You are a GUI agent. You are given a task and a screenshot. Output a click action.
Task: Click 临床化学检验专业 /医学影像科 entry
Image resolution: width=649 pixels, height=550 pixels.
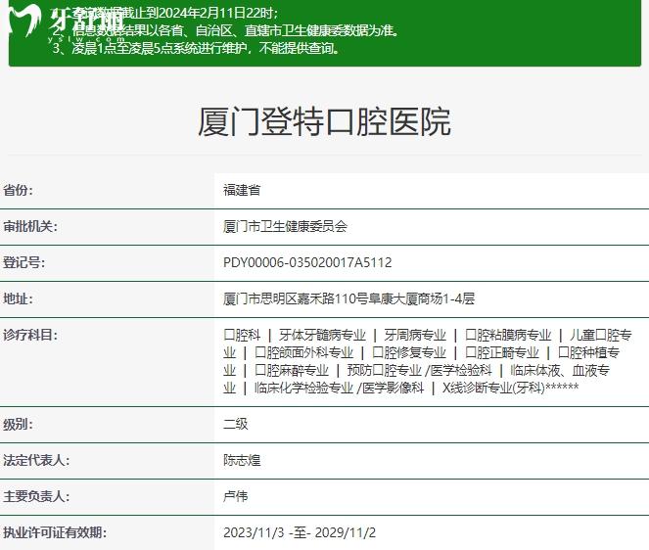[339, 389]
